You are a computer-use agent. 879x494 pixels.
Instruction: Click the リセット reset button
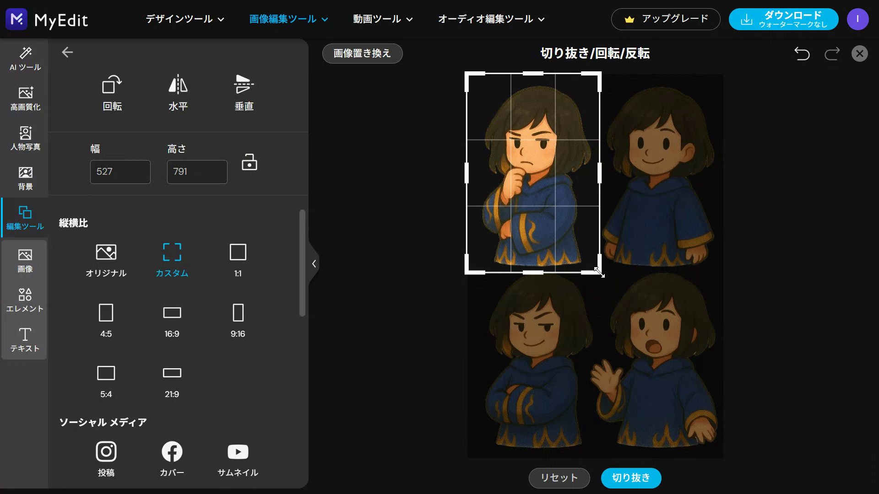click(x=559, y=478)
